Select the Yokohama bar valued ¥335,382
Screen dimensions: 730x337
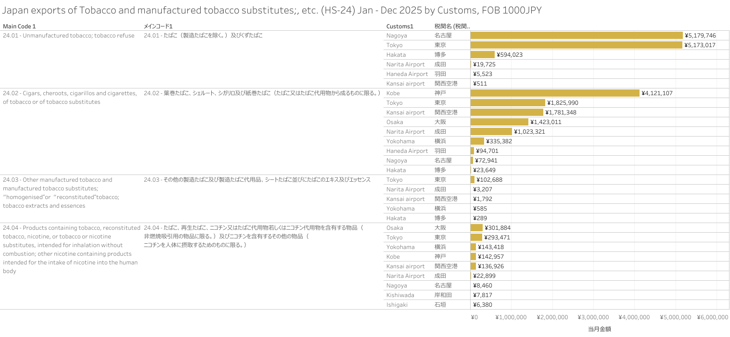(x=477, y=141)
